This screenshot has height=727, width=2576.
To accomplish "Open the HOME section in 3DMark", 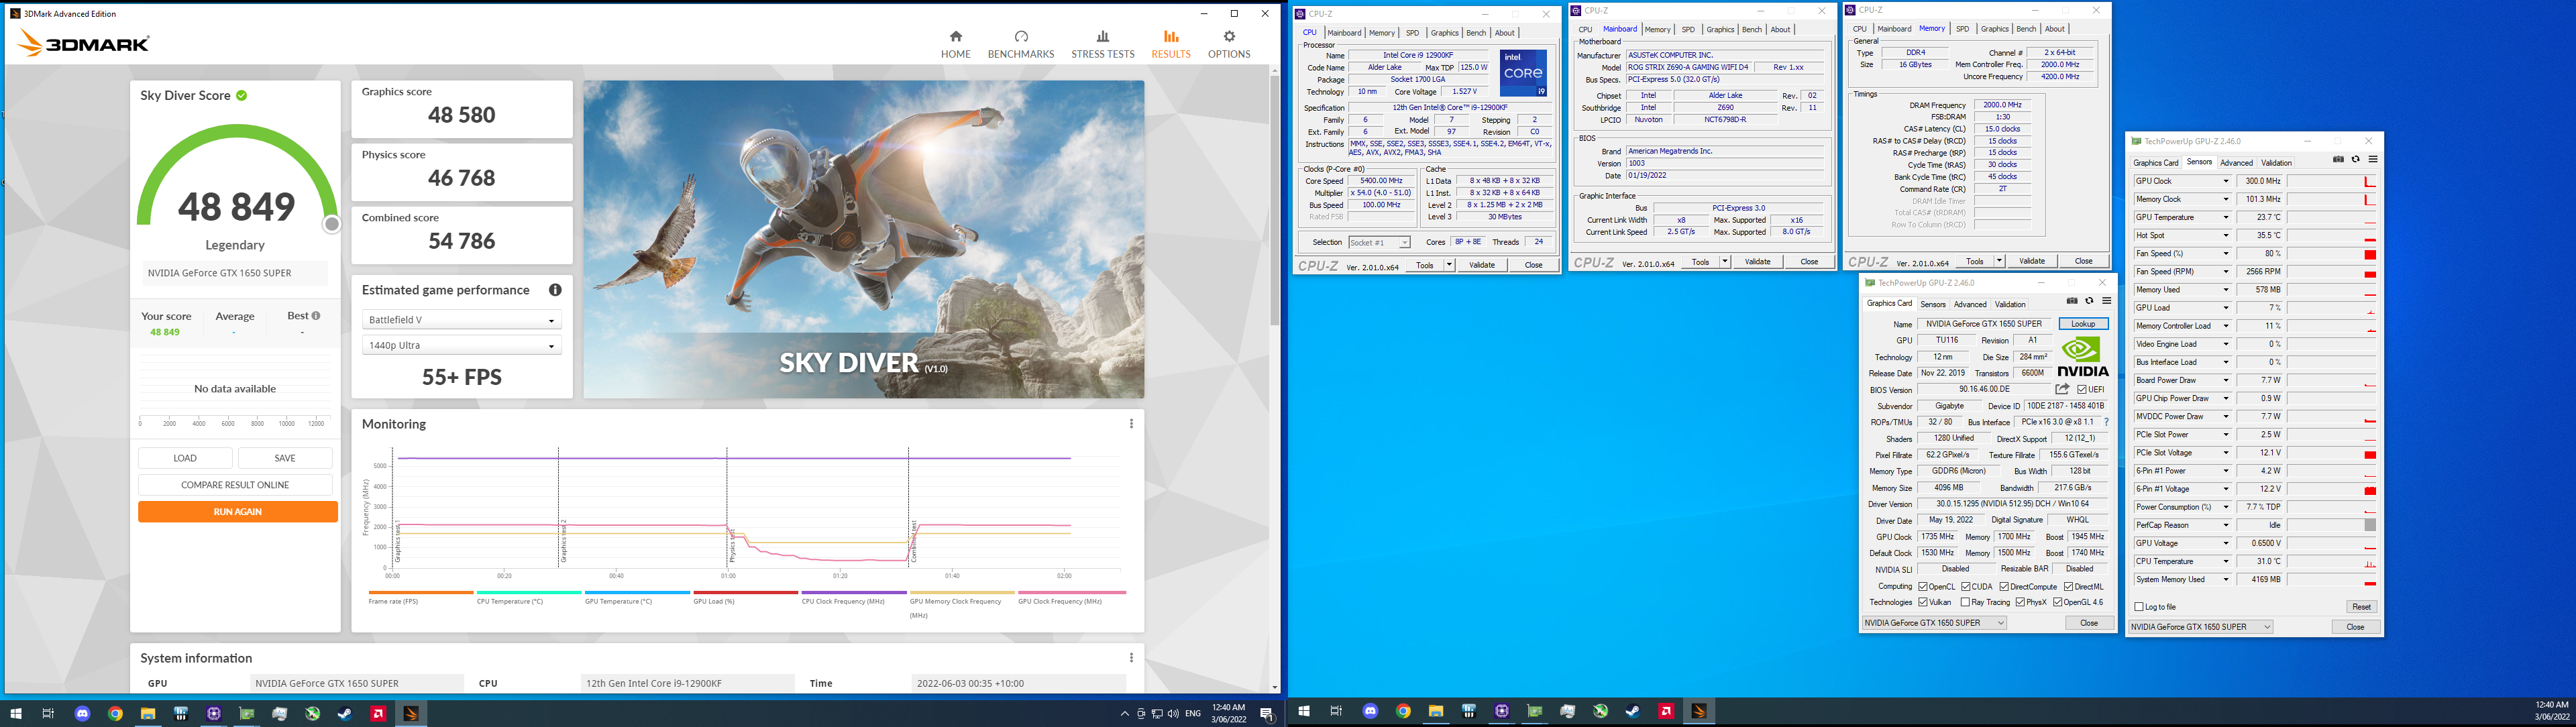I will click(955, 44).
